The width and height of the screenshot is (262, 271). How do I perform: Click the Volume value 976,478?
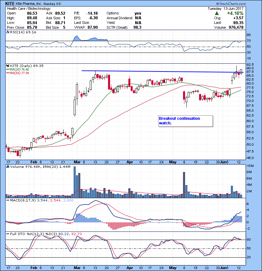point(236,27)
